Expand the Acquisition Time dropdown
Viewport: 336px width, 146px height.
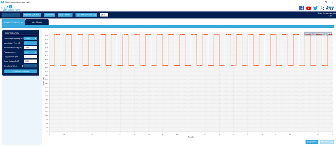tap(31, 43)
